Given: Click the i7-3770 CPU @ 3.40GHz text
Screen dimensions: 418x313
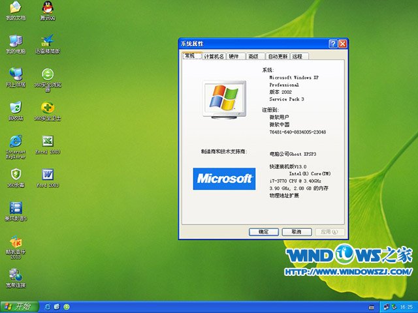Looking at the screenshot, I should [x=295, y=181].
